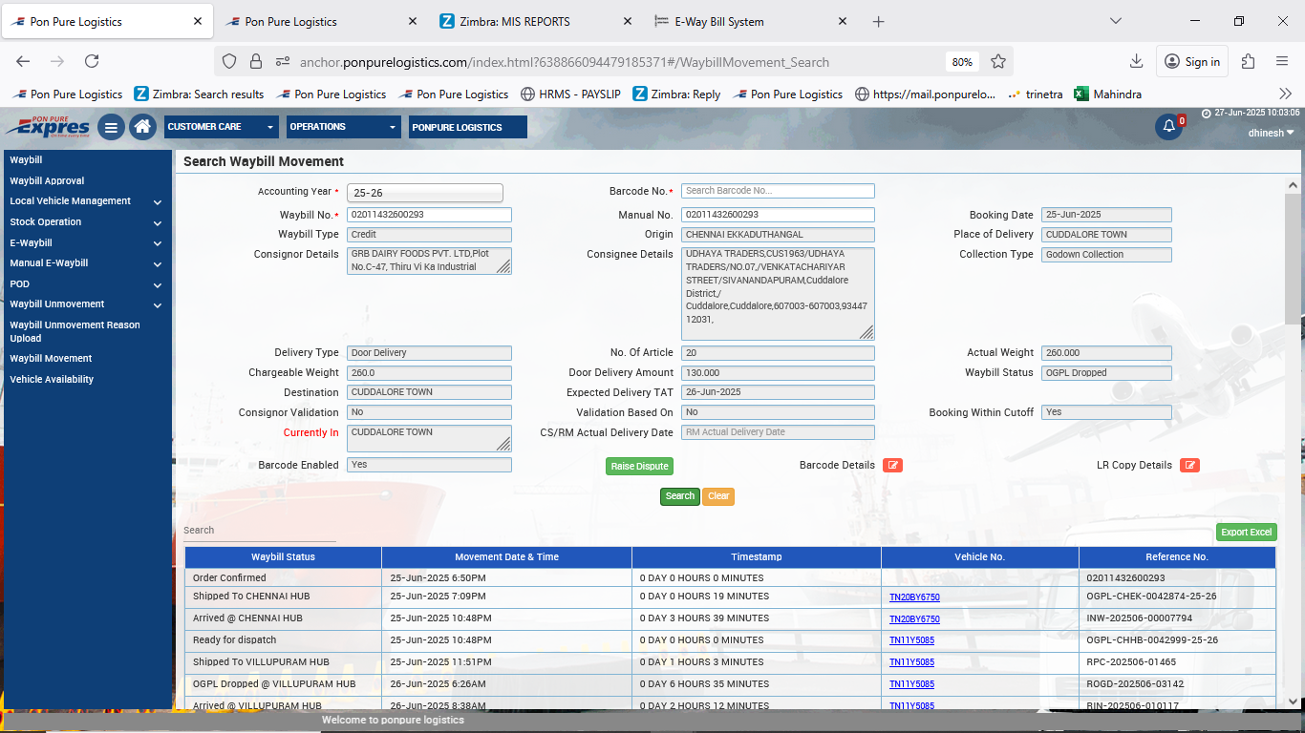Click the Barcode No. search field
Viewport: 1305px width, 733px height.
click(x=778, y=191)
